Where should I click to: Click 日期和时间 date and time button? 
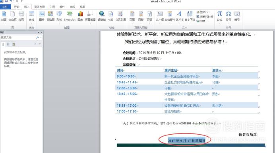coord(205,16)
